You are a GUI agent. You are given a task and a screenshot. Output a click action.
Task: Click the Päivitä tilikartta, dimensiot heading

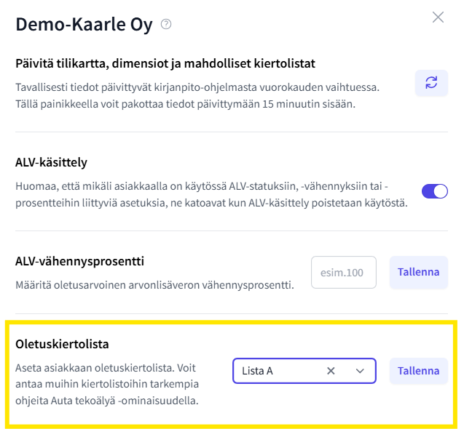point(165,64)
